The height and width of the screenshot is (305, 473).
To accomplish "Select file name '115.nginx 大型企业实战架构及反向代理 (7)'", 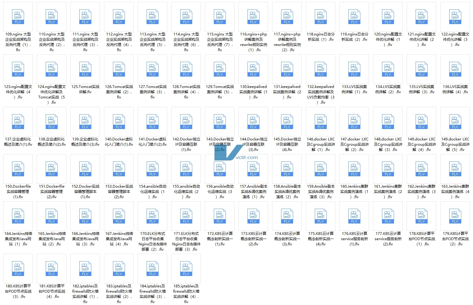I will [x=220, y=42].
